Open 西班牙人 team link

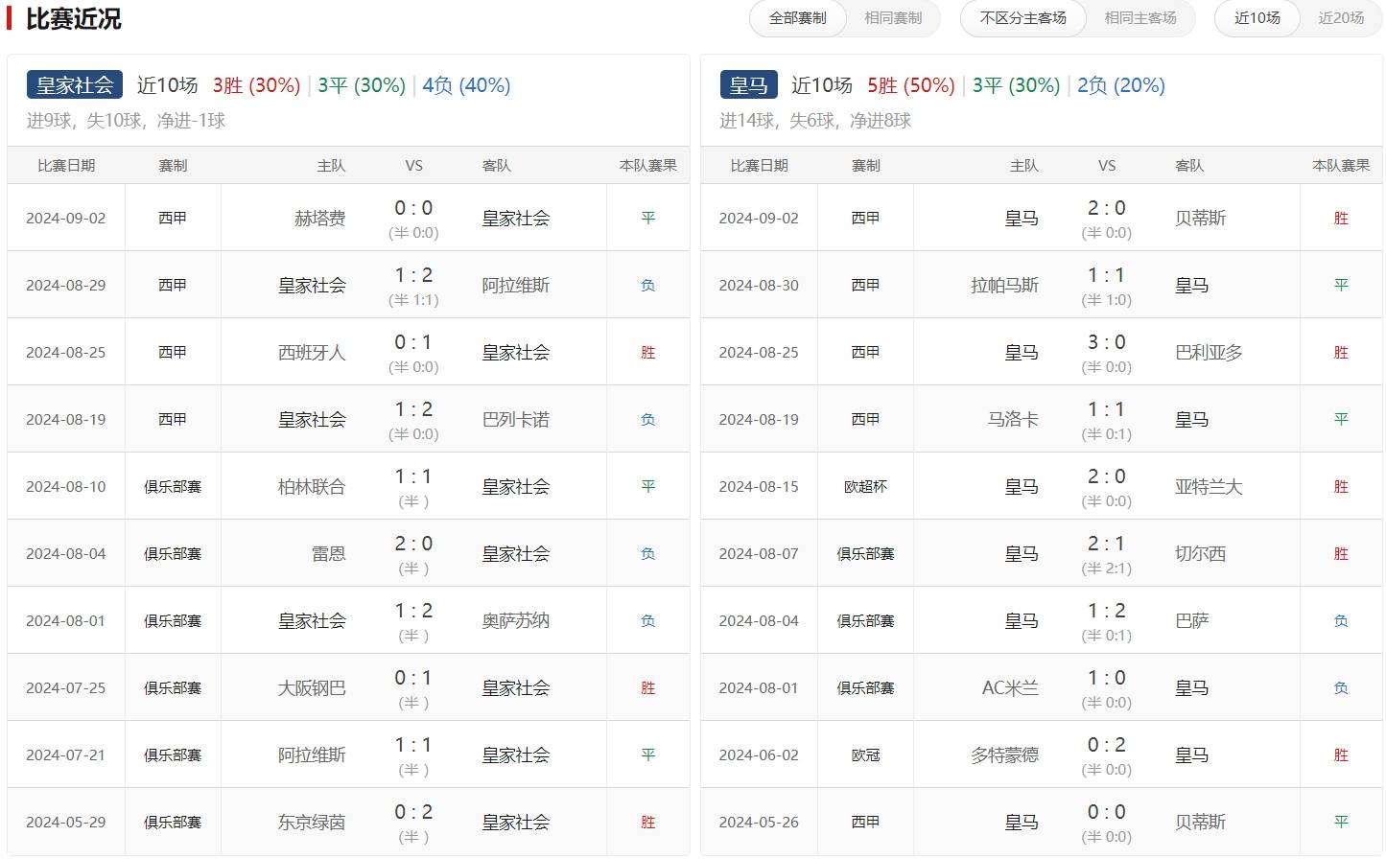pyautogui.click(x=312, y=353)
